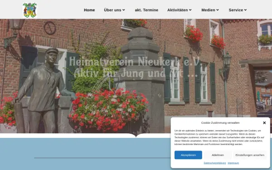Viewport: 272px width, 170px height.
Task: Click the Heimatverein coat of arms logo
Action: [30, 10]
